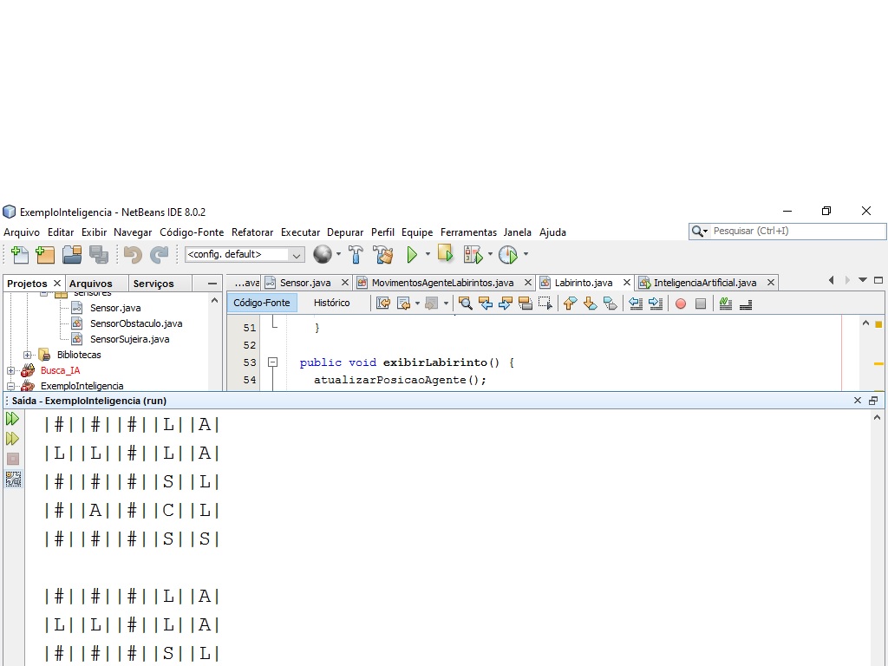Re-run the program from output panel

[12, 419]
